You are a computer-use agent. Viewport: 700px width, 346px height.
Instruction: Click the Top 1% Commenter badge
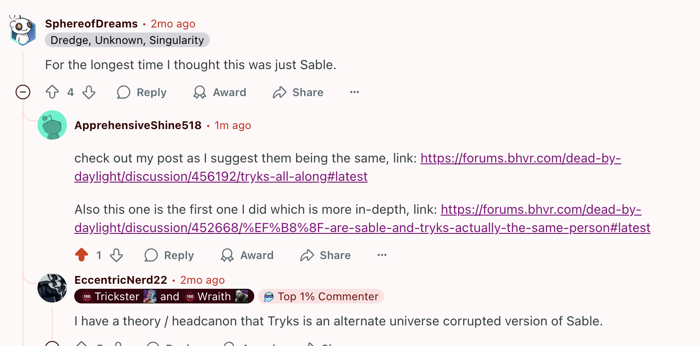tap(321, 296)
